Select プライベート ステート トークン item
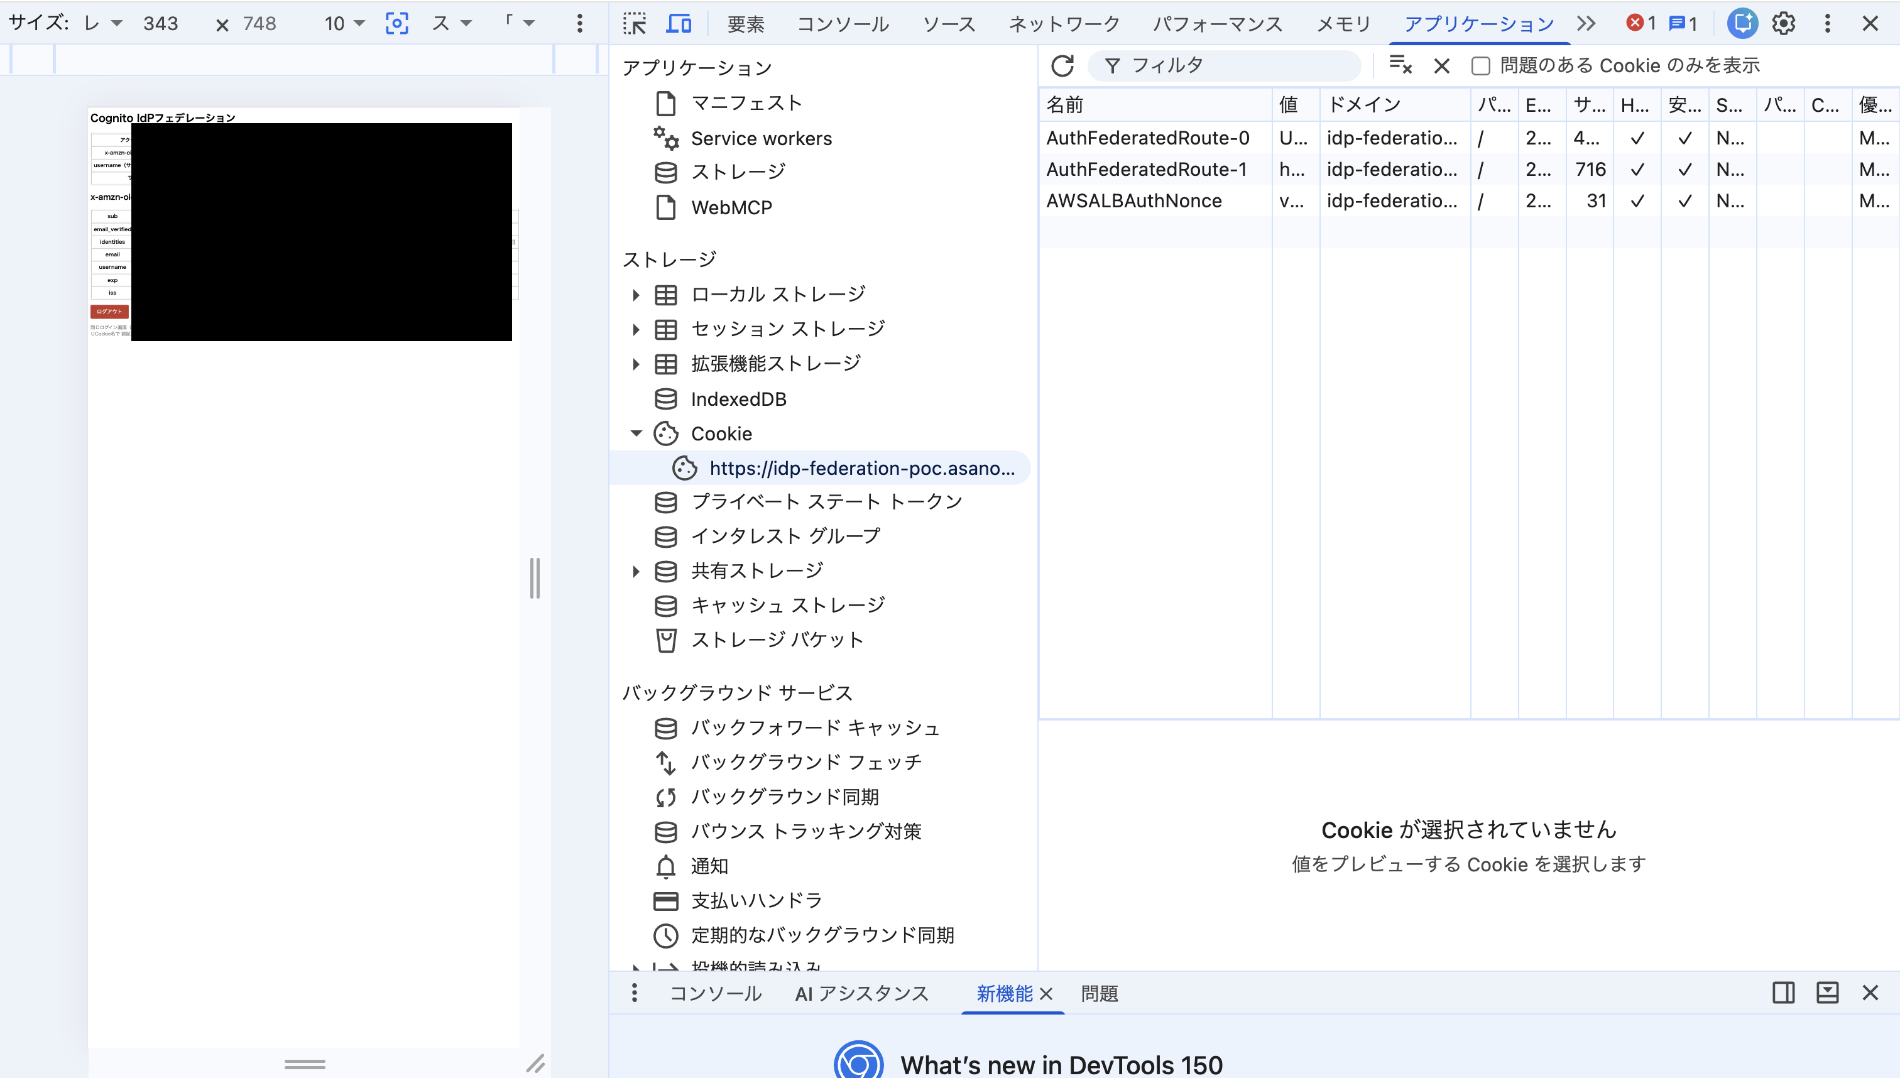Image resolution: width=1900 pixels, height=1078 pixels. [x=808, y=502]
